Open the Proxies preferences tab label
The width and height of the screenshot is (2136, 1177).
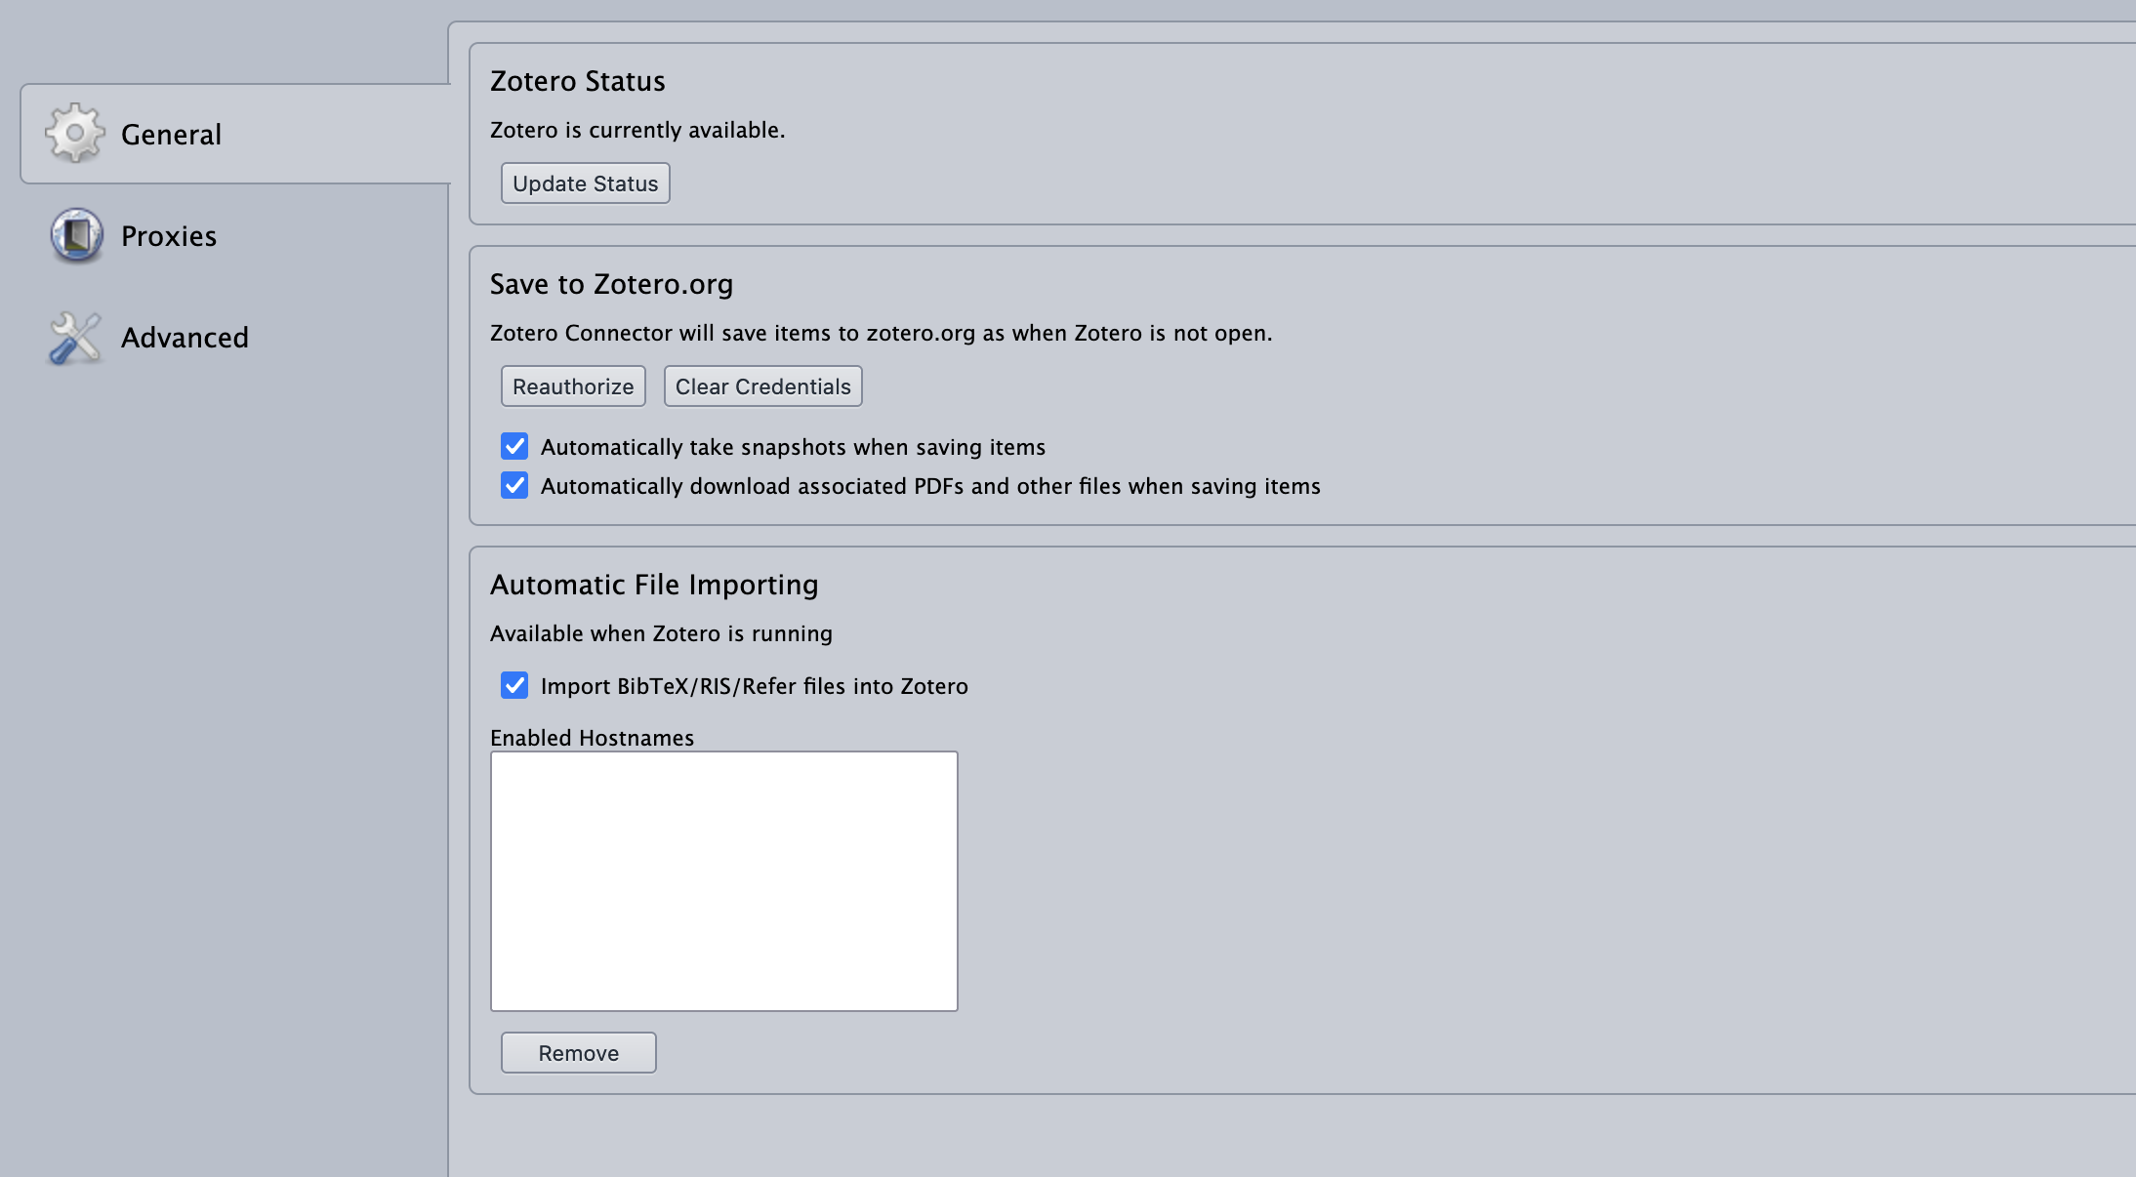tap(169, 236)
